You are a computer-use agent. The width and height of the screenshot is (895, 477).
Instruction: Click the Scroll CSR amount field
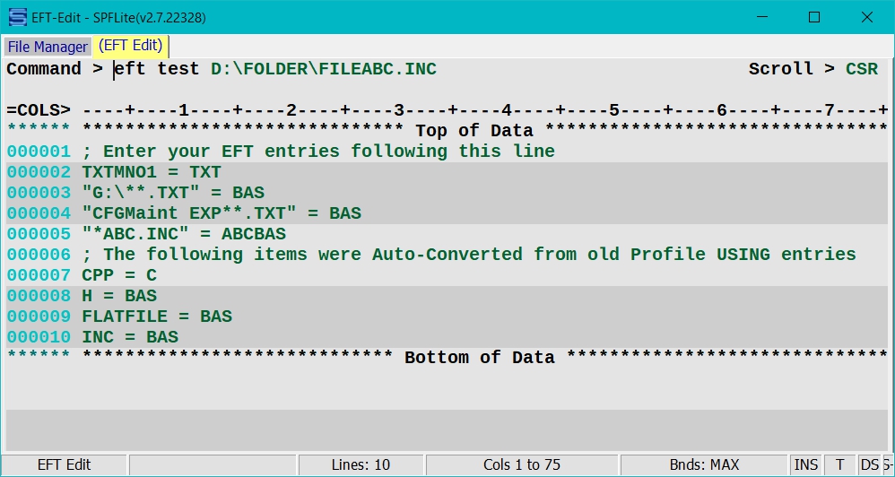(862, 70)
